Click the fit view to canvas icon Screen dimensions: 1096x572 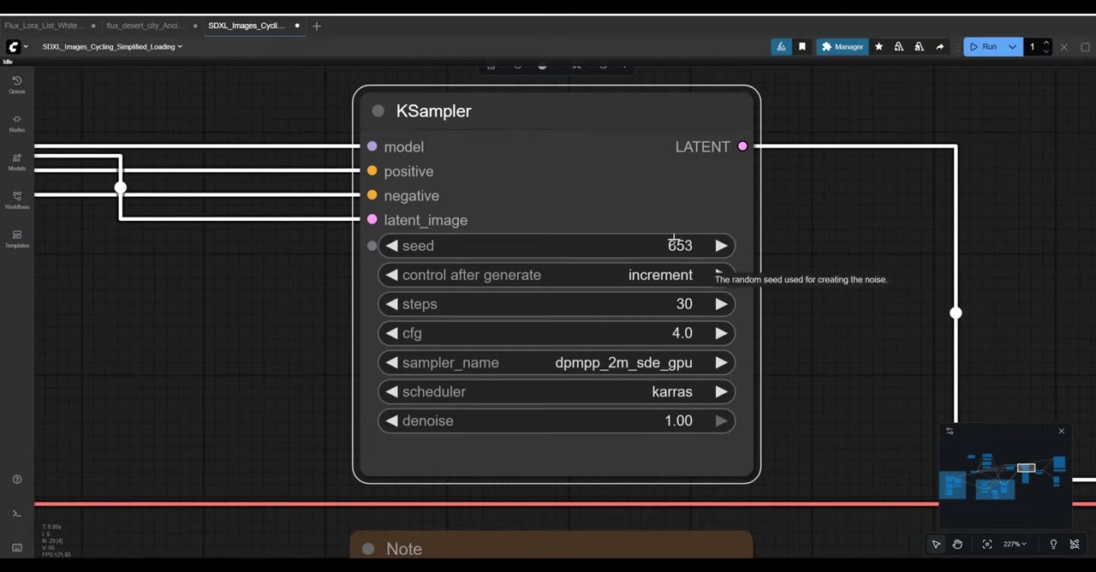point(987,544)
